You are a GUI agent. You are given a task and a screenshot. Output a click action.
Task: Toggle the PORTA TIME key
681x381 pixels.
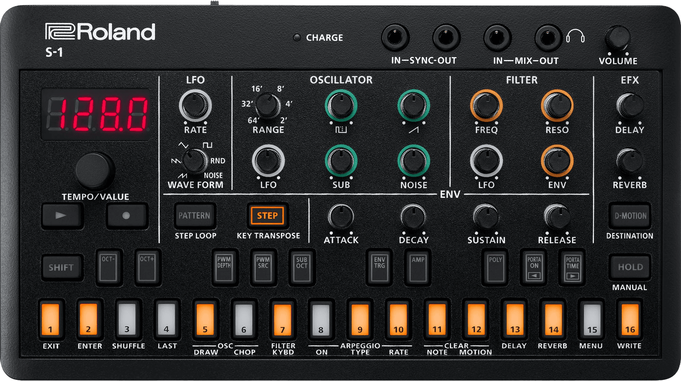coord(573,267)
